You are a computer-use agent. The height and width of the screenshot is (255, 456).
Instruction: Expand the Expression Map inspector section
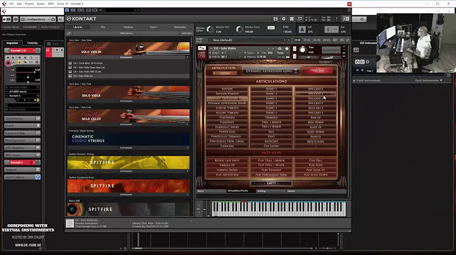click(x=22, y=133)
